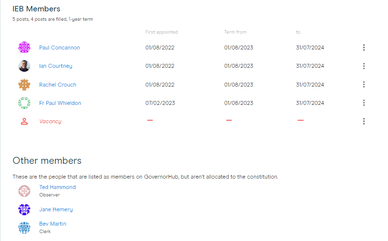388x241 pixels.
Task: Click Fr Paul Whieldon's first appointed date 07/02/2023
Action: [x=160, y=103]
